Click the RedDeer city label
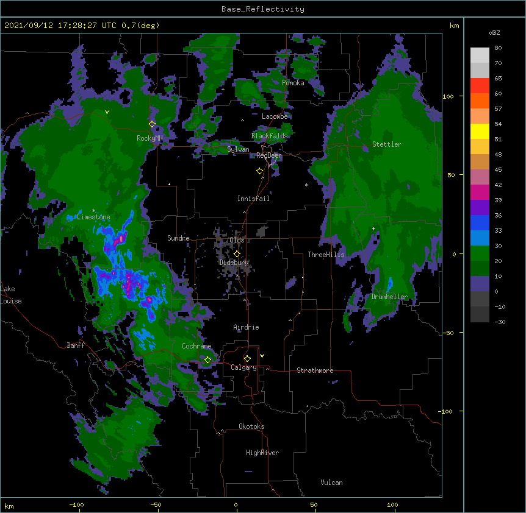526x513 pixels. coord(268,155)
